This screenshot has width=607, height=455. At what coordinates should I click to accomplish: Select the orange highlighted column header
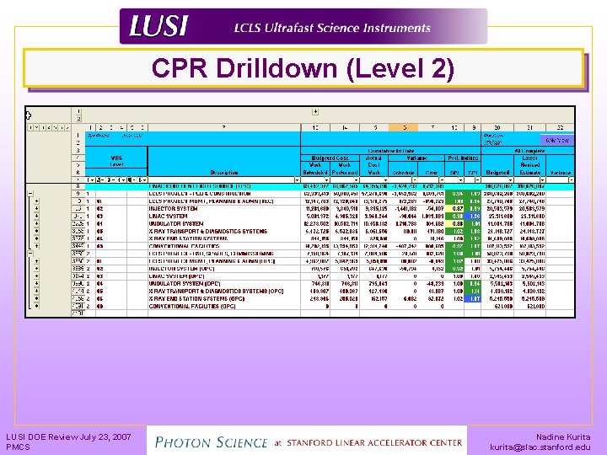pos(403,127)
